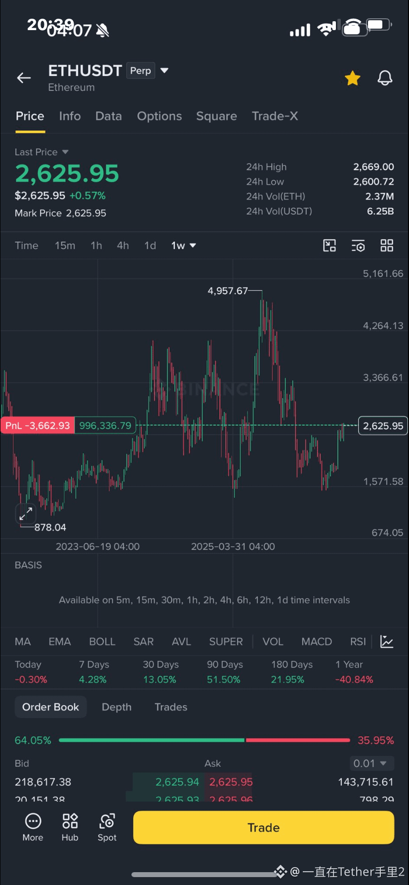Switch to the Options tab
The image size is (409, 885).
pos(160,116)
